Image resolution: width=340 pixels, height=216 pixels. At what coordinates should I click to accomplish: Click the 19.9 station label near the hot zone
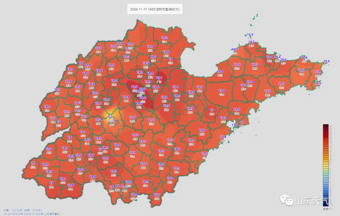click(151, 73)
